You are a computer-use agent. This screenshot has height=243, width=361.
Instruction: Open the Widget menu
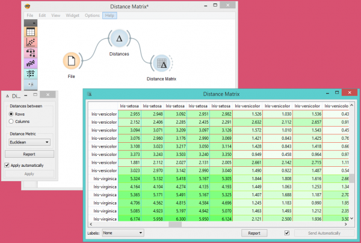(72, 15)
